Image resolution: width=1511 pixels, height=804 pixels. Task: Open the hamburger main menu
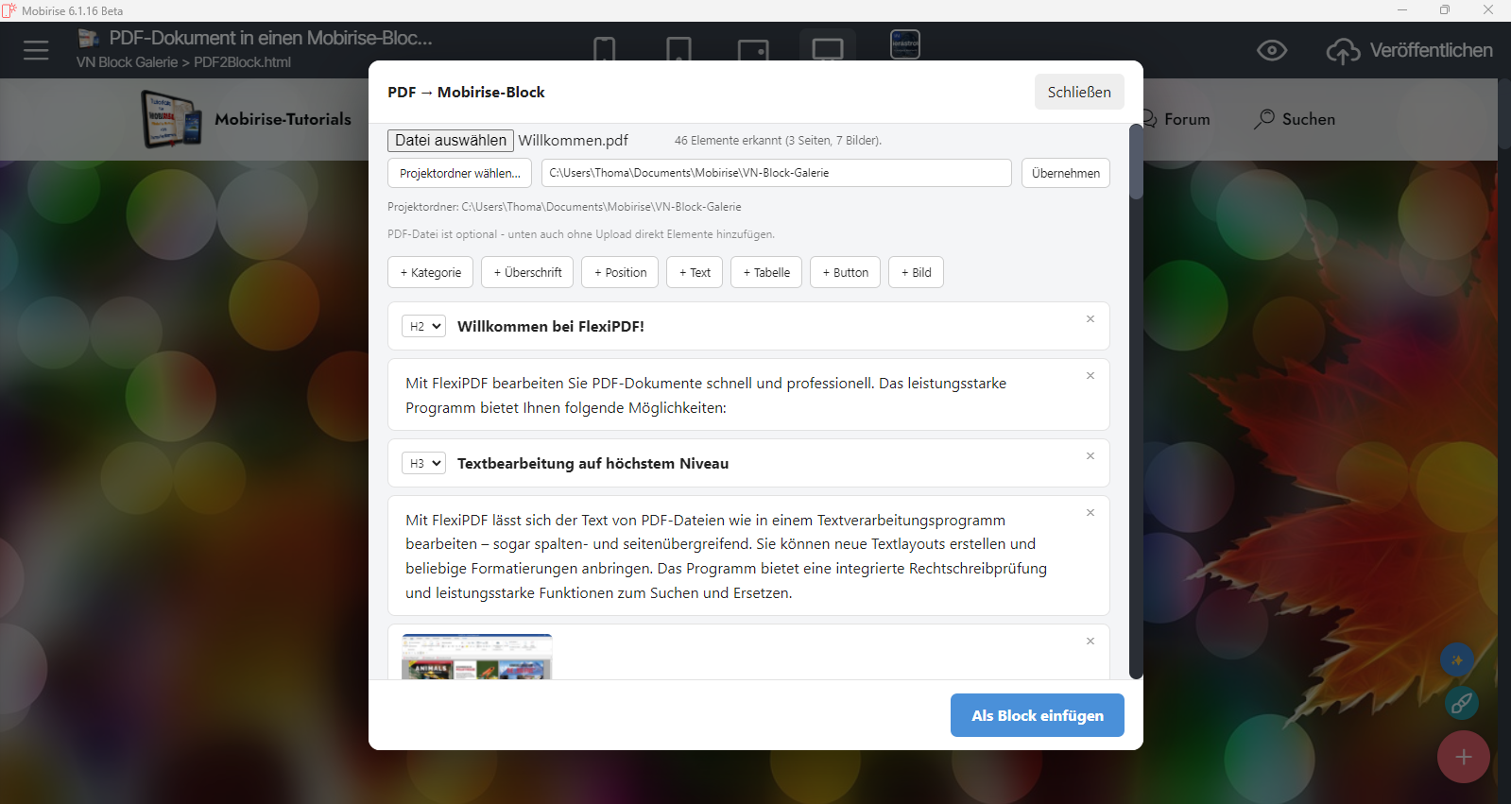click(x=36, y=50)
